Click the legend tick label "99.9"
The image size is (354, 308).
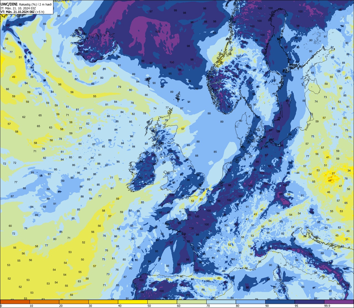pyautogui.click(x=327, y=306)
